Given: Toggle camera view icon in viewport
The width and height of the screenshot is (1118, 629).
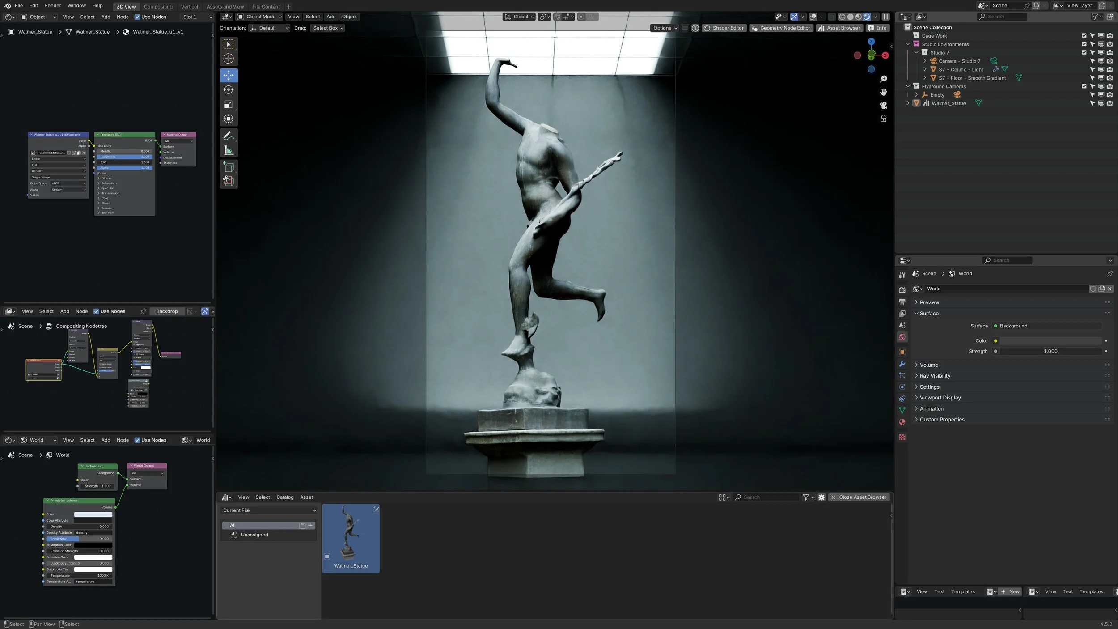Looking at the screenshot, I should [x=883, y=106].
